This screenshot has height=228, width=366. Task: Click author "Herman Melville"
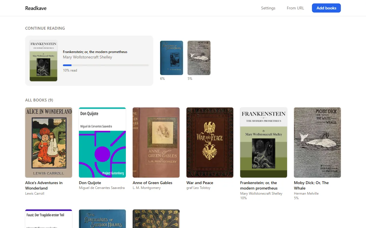tap(306, 194)
